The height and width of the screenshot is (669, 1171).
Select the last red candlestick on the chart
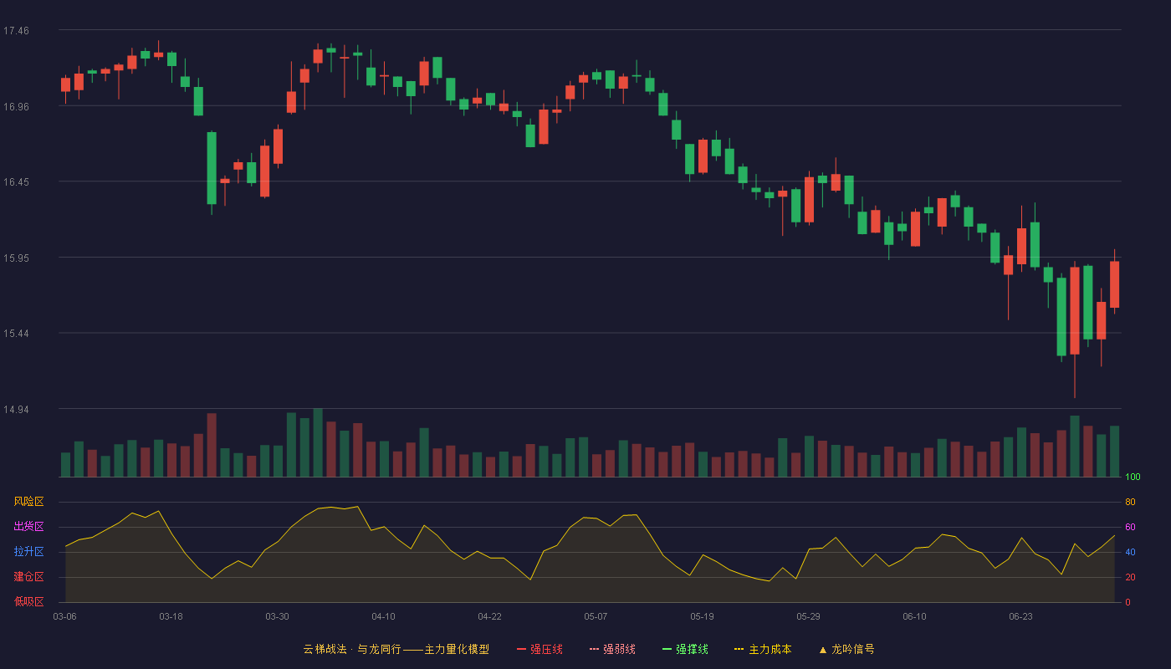[1114, 284]
